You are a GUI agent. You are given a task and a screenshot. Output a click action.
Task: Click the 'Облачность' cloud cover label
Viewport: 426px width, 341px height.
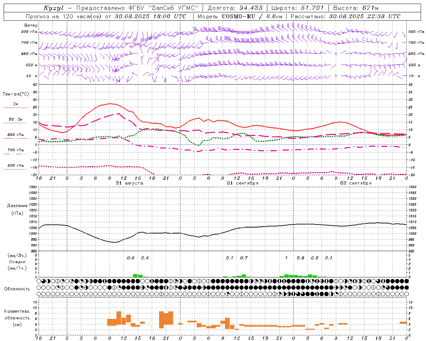click(17, 289)
